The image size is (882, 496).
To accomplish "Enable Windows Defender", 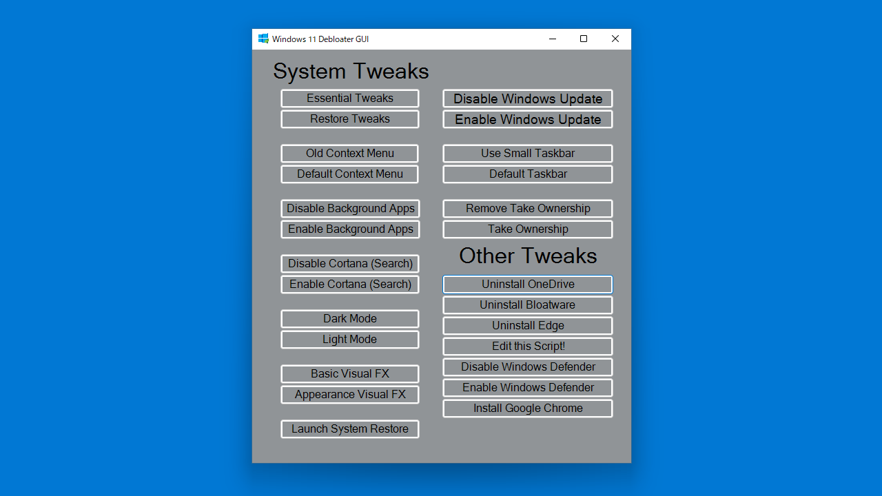I will click(x=528, y=388).
